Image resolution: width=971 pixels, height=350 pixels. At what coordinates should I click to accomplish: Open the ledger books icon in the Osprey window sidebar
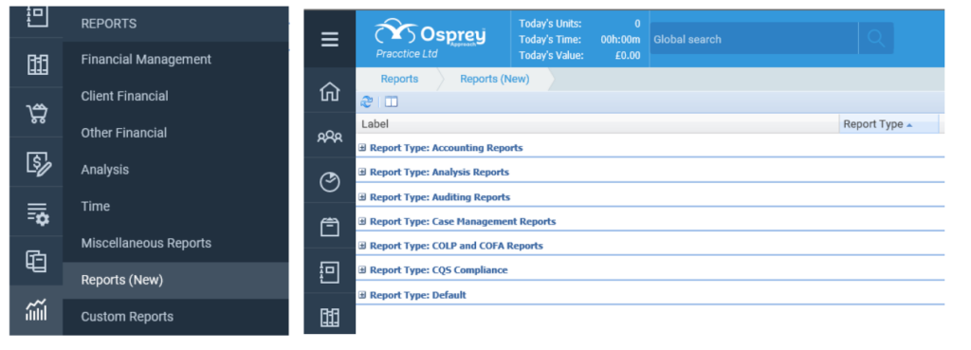tap(329, 317)
